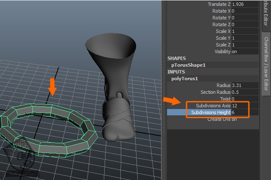Select the Visibility attribute label
This screenshot has width=271, height=180.
223,51
